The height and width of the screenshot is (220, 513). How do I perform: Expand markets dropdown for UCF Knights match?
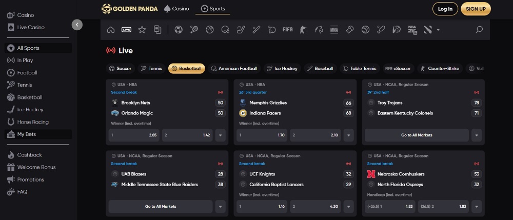348,207
